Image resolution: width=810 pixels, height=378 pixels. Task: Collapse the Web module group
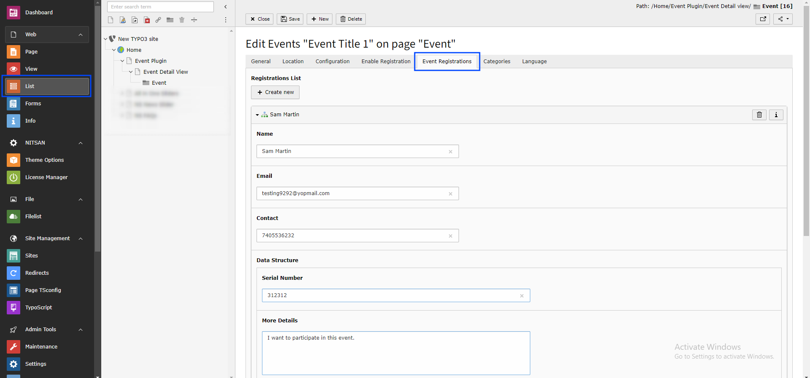click(81, 35)
